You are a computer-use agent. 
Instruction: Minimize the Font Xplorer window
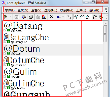tap(86, 2)
